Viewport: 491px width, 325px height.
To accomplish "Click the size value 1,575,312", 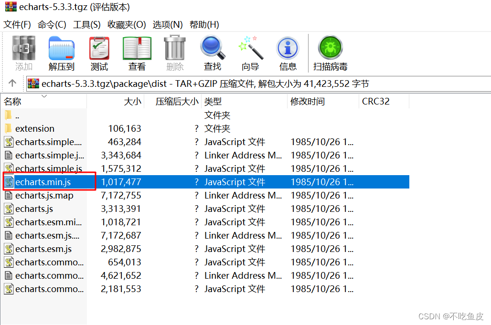I will click(x=121, y=168).
